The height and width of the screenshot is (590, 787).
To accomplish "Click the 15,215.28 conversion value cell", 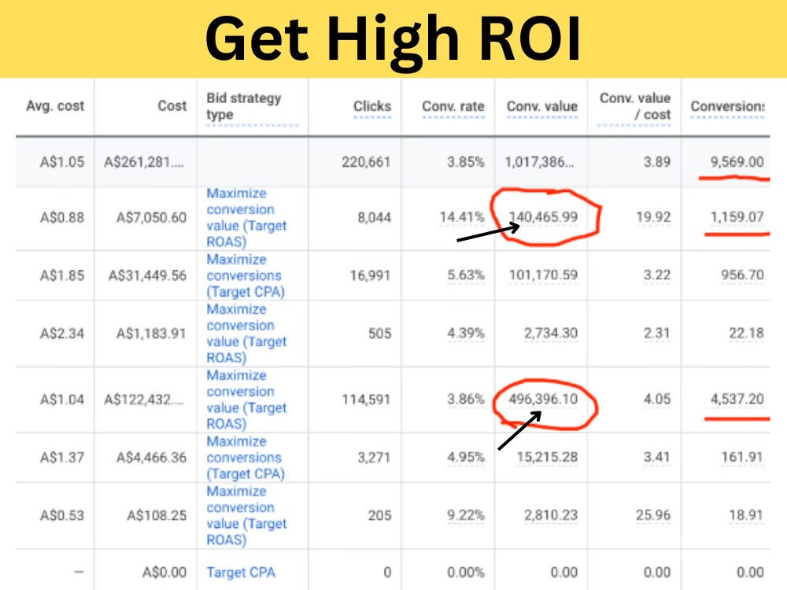I will pyautogui.click(x=547, y=457).
